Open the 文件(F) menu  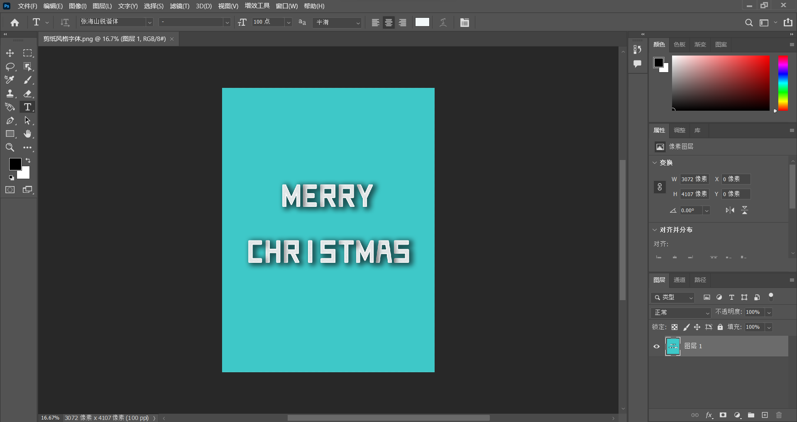point(27,6)
